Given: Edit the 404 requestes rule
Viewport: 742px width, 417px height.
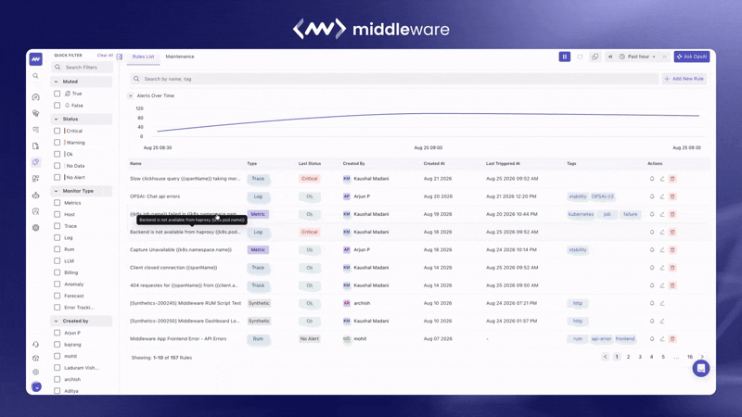Looking at the screenshot, I should tap(662, 285).
